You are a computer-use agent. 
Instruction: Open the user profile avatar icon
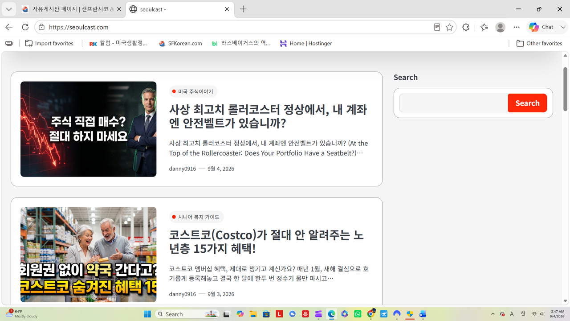(x=501, y=27)
